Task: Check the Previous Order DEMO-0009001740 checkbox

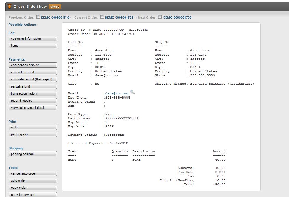Action: [38, 17]
